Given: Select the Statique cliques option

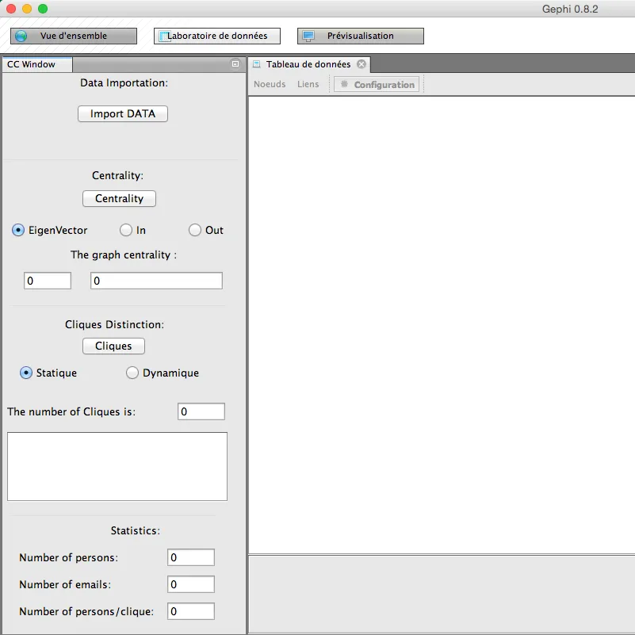Looking at the screenshot, I should [26, 373].
